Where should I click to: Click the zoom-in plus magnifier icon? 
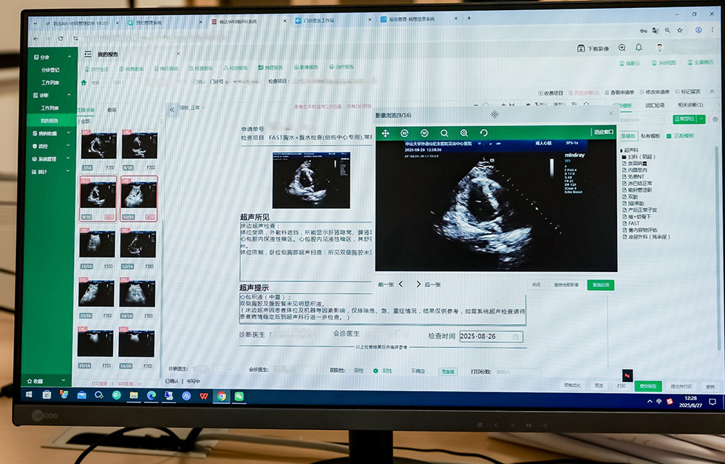tap(464, 133)
